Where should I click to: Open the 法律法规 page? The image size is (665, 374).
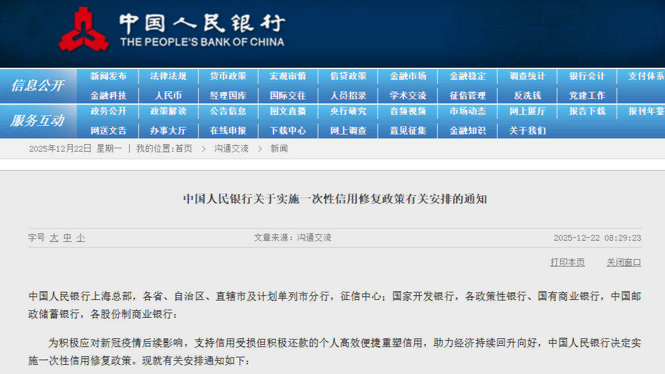coord(170,76)
